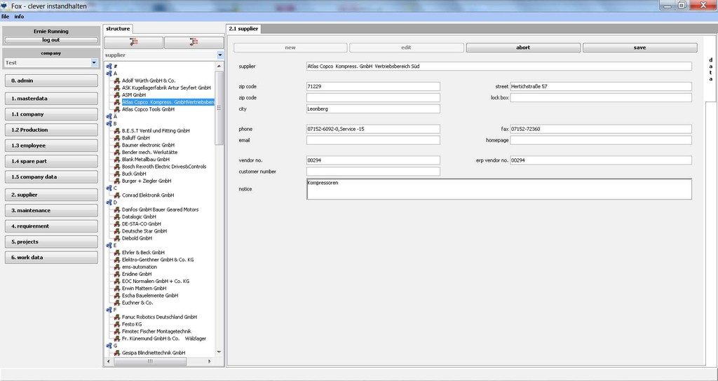Click the supplier icon next to Festo KG

116,324
